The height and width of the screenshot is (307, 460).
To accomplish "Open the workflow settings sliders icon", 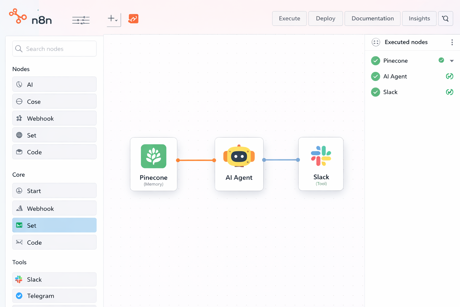I will click(x=81, y=20).
